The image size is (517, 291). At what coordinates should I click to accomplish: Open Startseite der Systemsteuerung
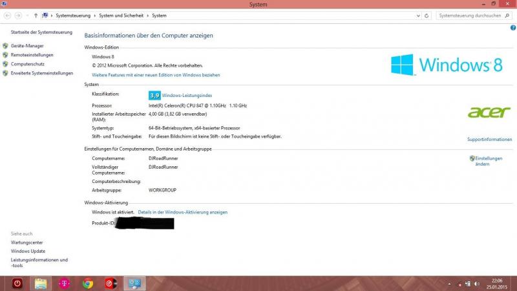coord(41,32)
